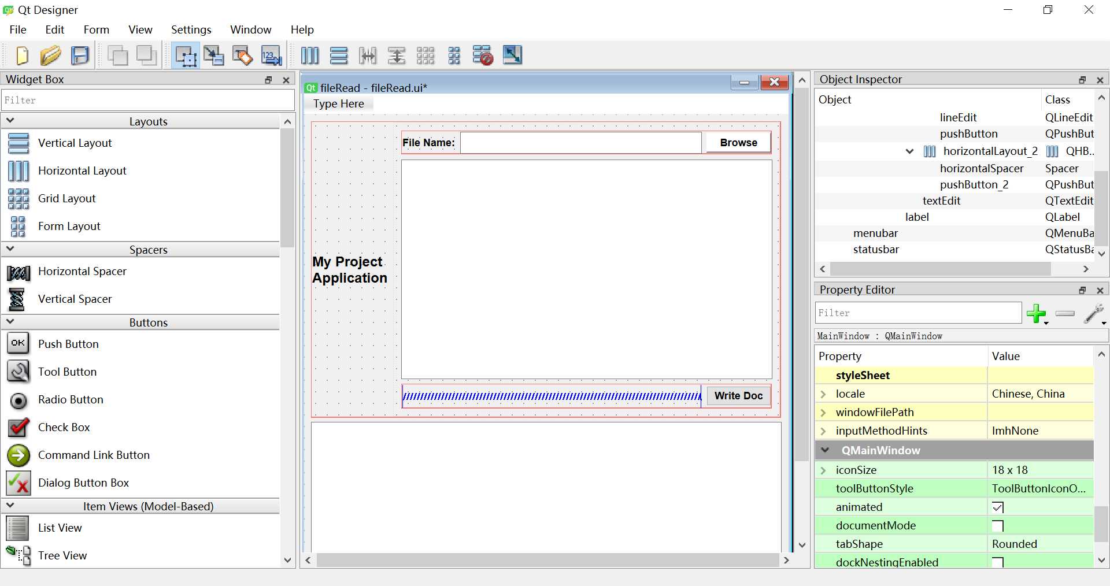The image size is (1110, 586).
Task: Collapse the Spacers category
Action: [x=10, y=249]
